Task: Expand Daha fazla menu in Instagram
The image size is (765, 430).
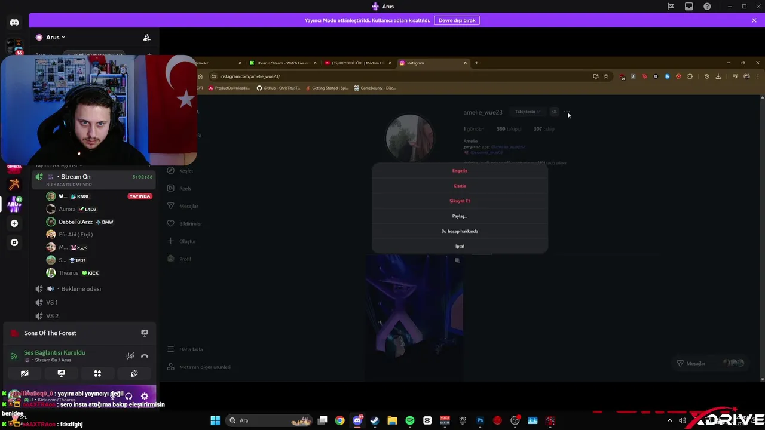Action: click(185, 349)
